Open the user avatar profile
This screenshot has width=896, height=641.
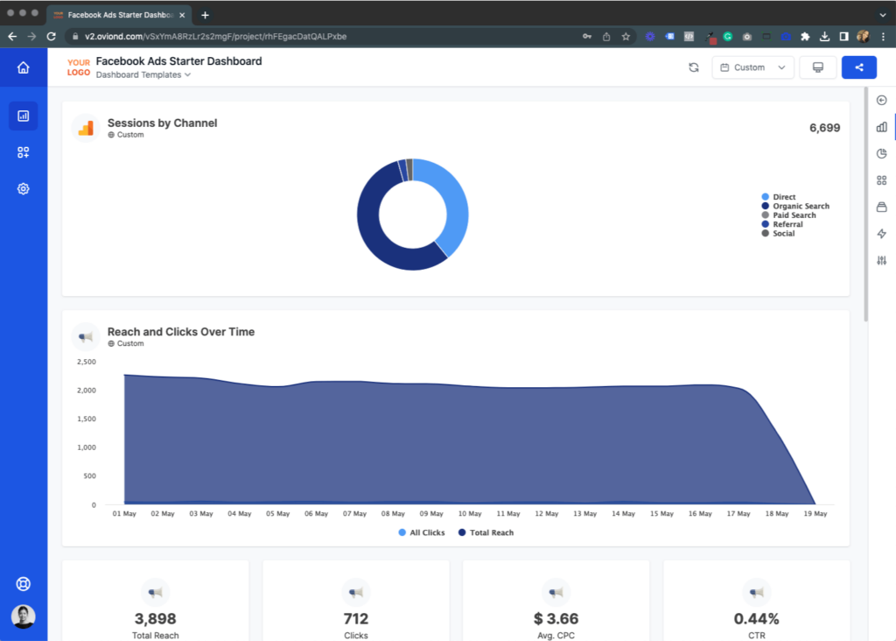pyautogui.click(x=23, y=616)
